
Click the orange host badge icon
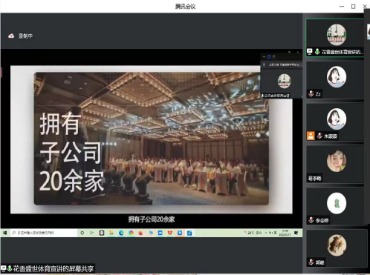[311, 136]
